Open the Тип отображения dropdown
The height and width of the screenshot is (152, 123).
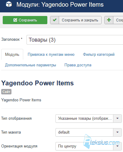(89, 119)
